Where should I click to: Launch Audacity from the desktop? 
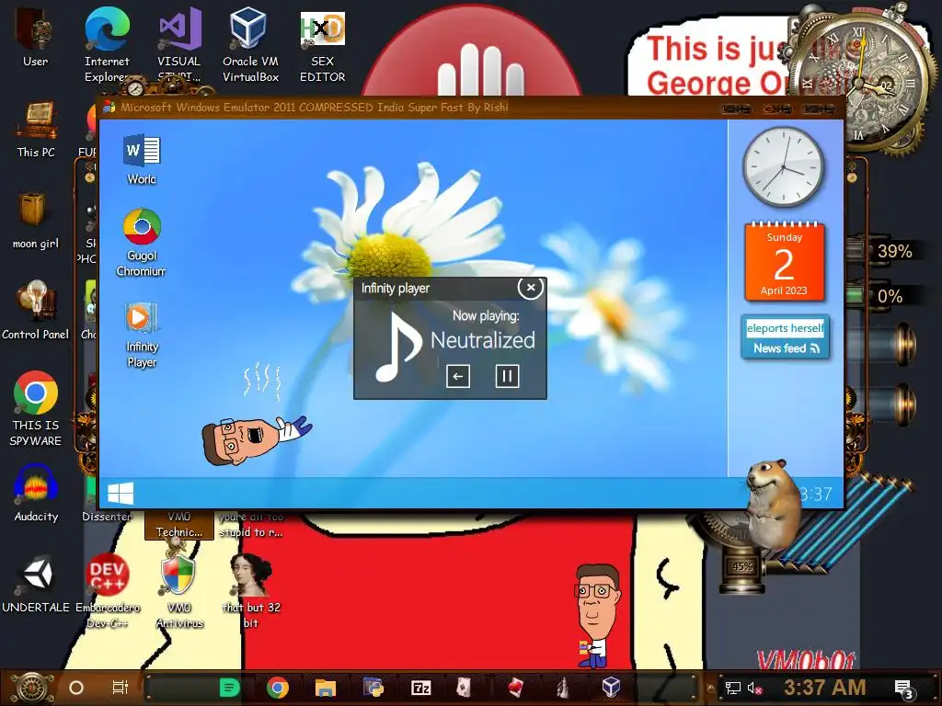(x=36, y=494)
